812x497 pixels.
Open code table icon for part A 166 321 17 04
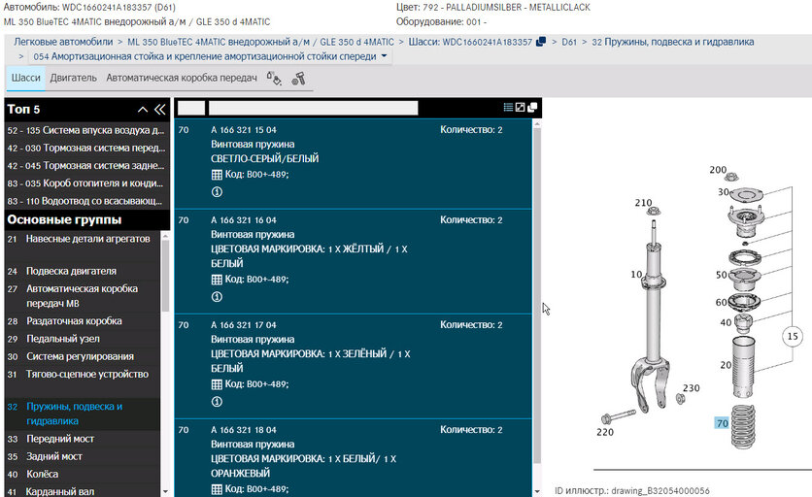point(217,384)
